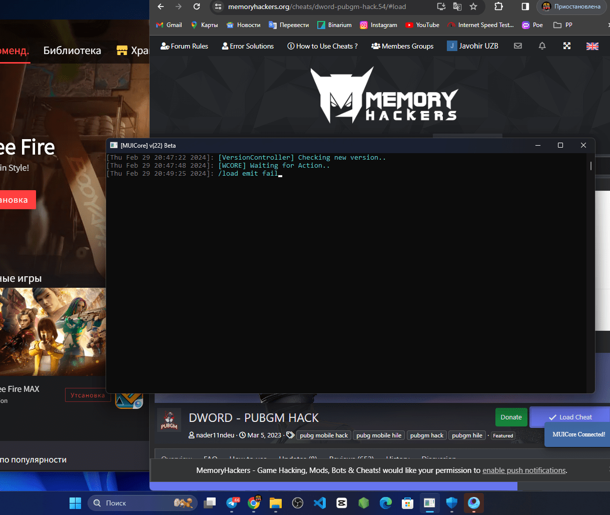Open the Chrome extensions puzzle icon
The width and height of the screenshot is (610, 515).
click(x=498, y=7)
